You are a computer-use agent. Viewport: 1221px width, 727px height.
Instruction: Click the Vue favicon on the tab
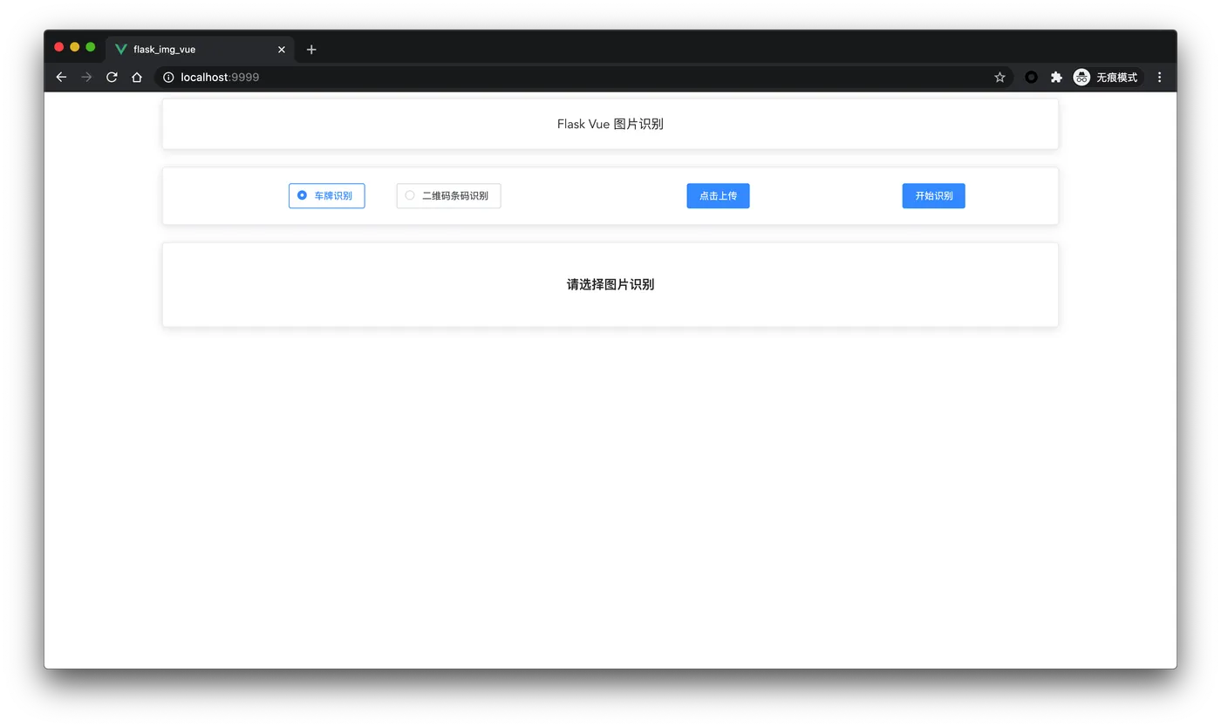coord(121,50)
